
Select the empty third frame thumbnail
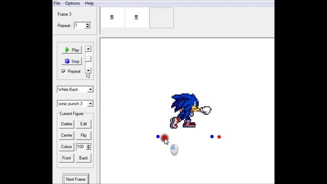pyautogui.click(x=161, y=18)
